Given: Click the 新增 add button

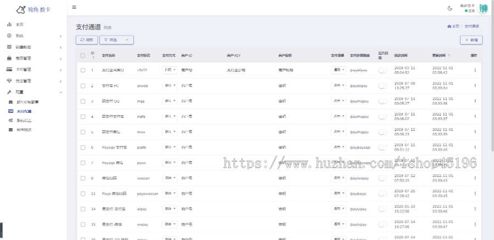Looking at the screenshot, I should point(471,40).
